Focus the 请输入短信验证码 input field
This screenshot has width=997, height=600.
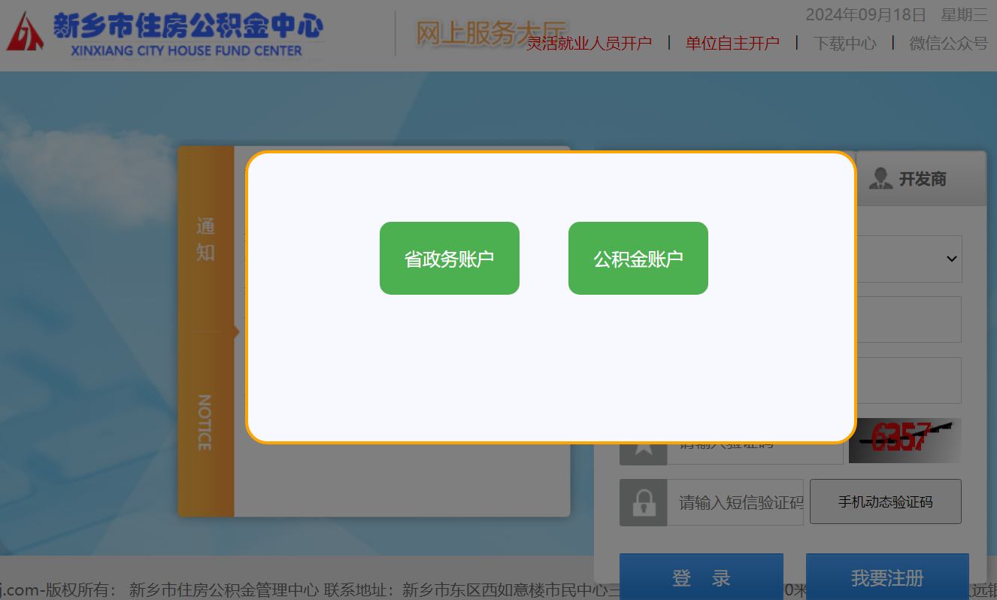point(735,502)
